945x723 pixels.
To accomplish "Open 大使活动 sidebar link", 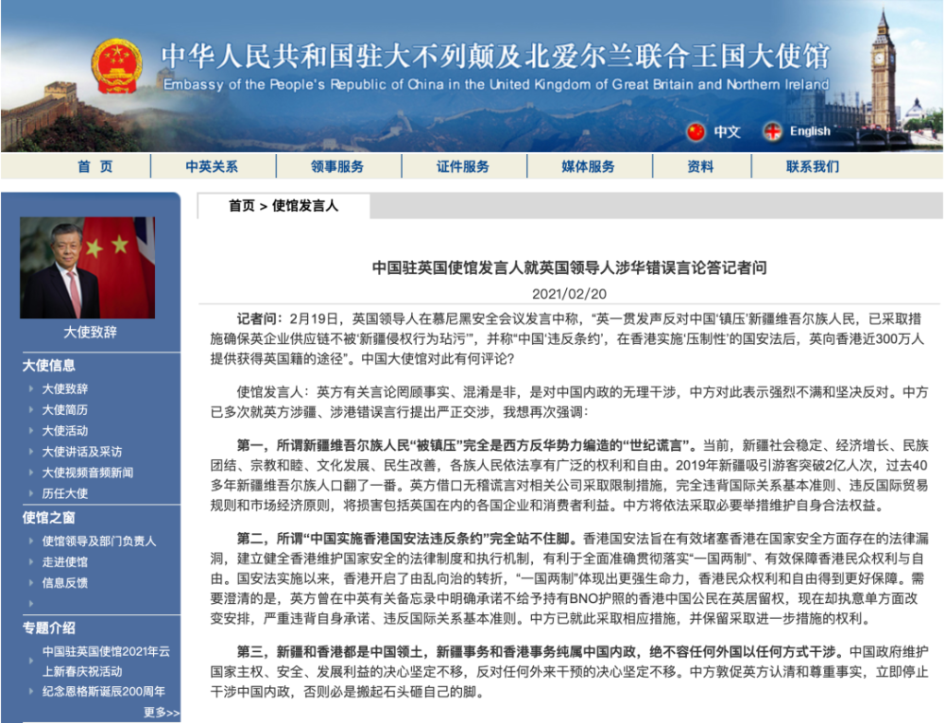I will [x=65, y=431].
